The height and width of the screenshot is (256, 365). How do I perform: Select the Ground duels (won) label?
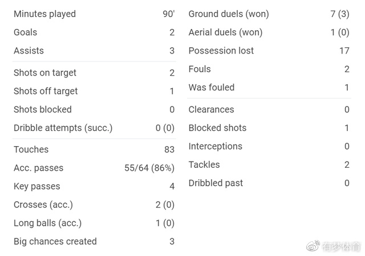pos(229,14)
